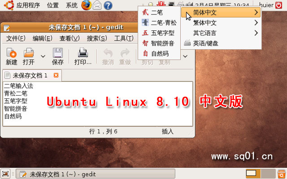Click the red power icon beside huier
Screen dimensions: 287x179
coord(278,5)
